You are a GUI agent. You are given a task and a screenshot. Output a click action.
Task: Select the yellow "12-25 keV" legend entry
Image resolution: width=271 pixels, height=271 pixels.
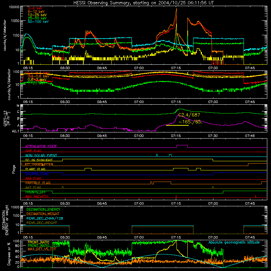point(37,15)
